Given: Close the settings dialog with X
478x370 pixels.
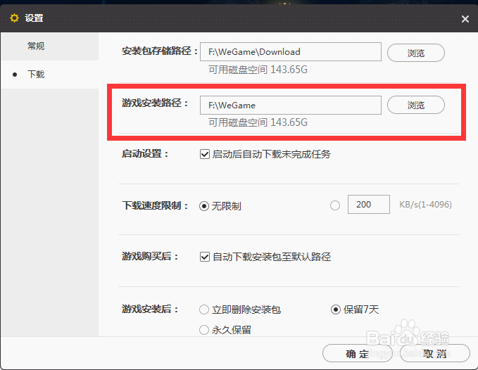Looking at the screenshot, I should 465,19.
